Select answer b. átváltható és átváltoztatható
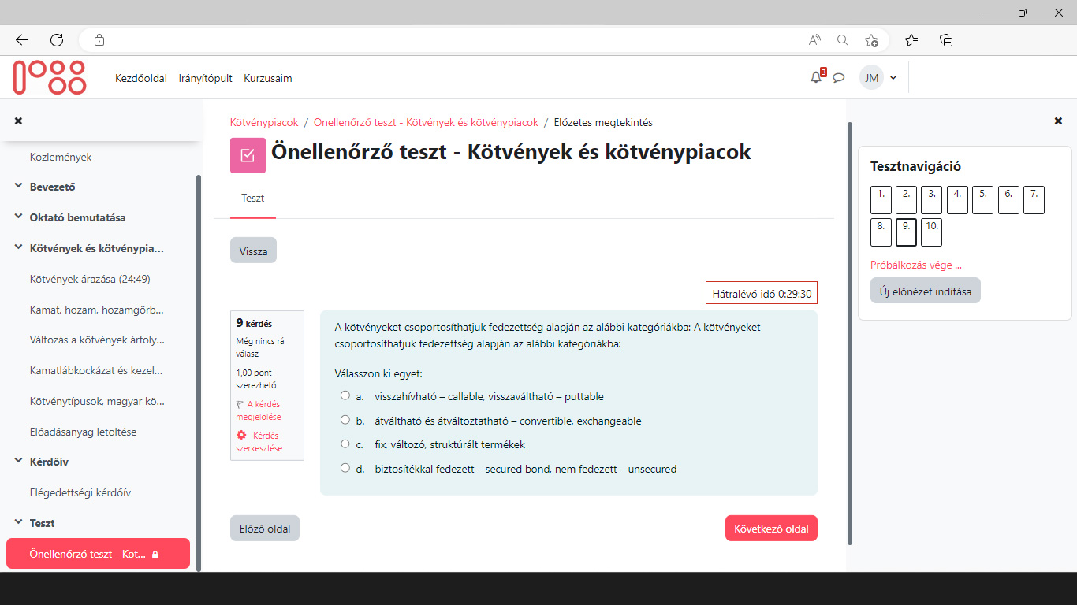 (345, 420)
